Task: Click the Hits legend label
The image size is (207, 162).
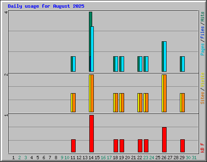Action: (x=203, y=17)
